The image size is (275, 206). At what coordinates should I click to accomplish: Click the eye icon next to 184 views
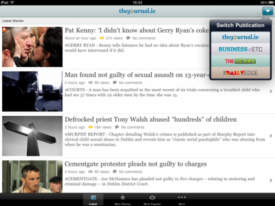click(90, 127)
